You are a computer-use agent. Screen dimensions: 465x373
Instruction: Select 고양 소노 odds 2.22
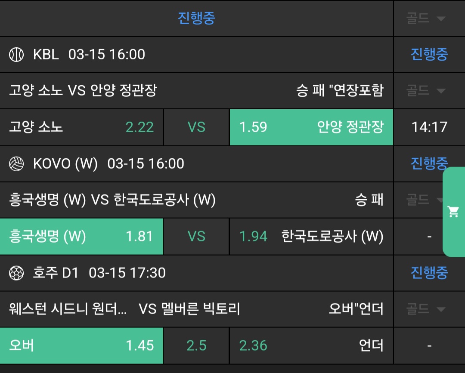click(x=82, y=127)
